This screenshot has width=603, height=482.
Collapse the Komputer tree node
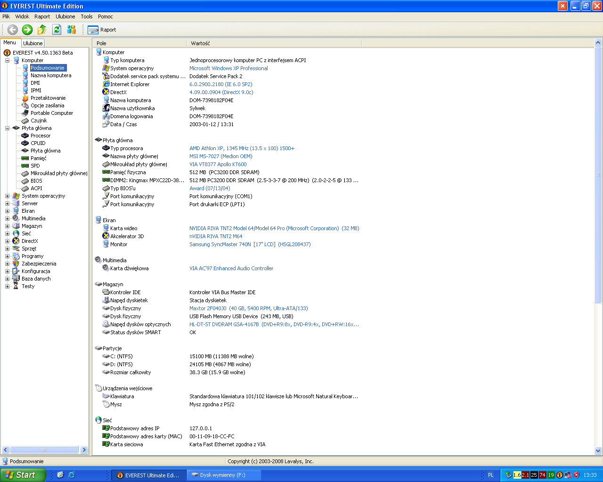coord(7,60)
